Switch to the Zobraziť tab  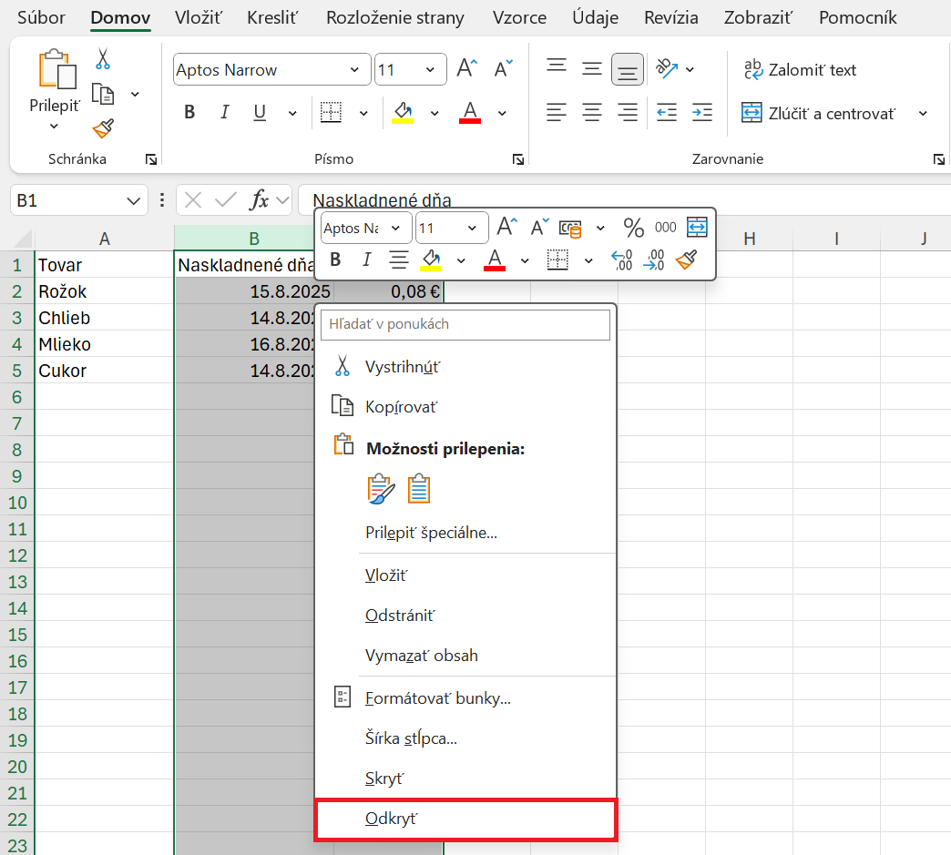tap(758, 17)
